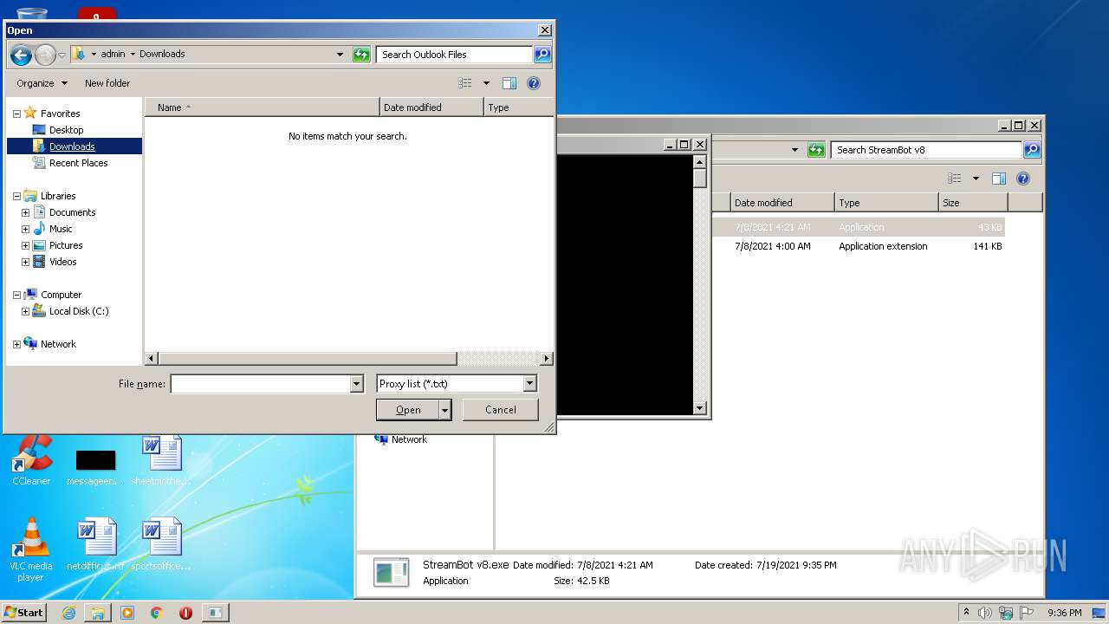The image size is (1109, 624).
Task: Click the Back arrow in Open dialog
Action: [x=21, y=55]
